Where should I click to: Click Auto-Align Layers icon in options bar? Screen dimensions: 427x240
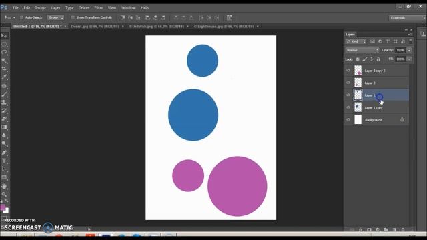click(230, 18)
